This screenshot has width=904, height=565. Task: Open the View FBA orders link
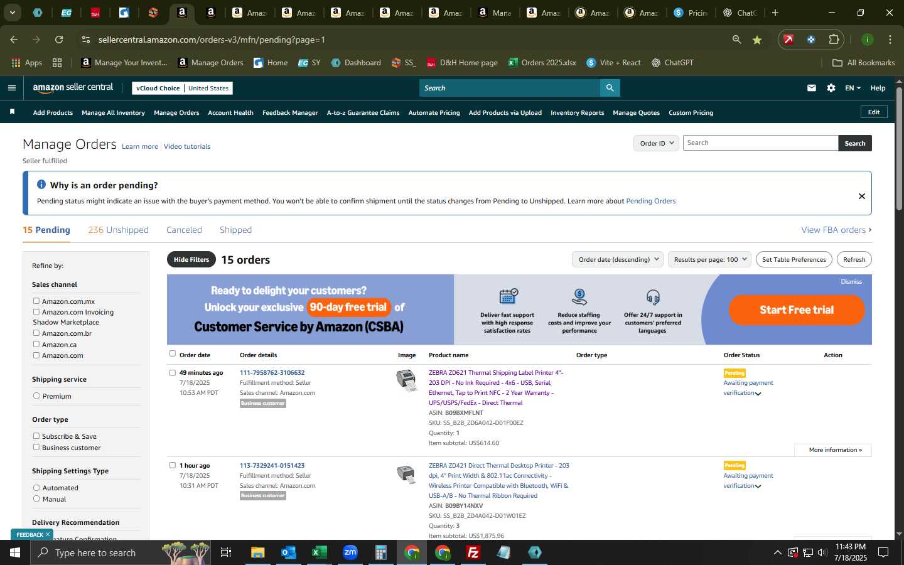836,230
